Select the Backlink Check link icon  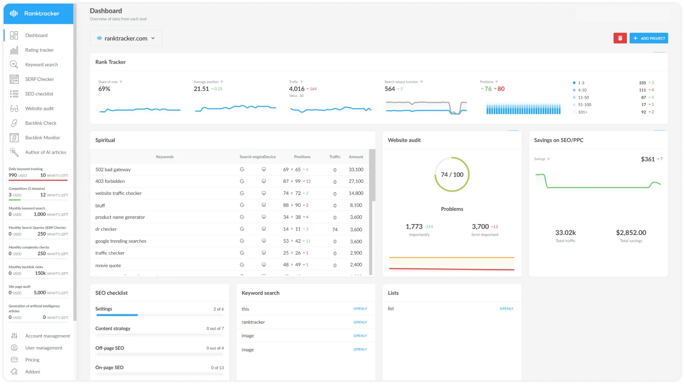(14, 123)
